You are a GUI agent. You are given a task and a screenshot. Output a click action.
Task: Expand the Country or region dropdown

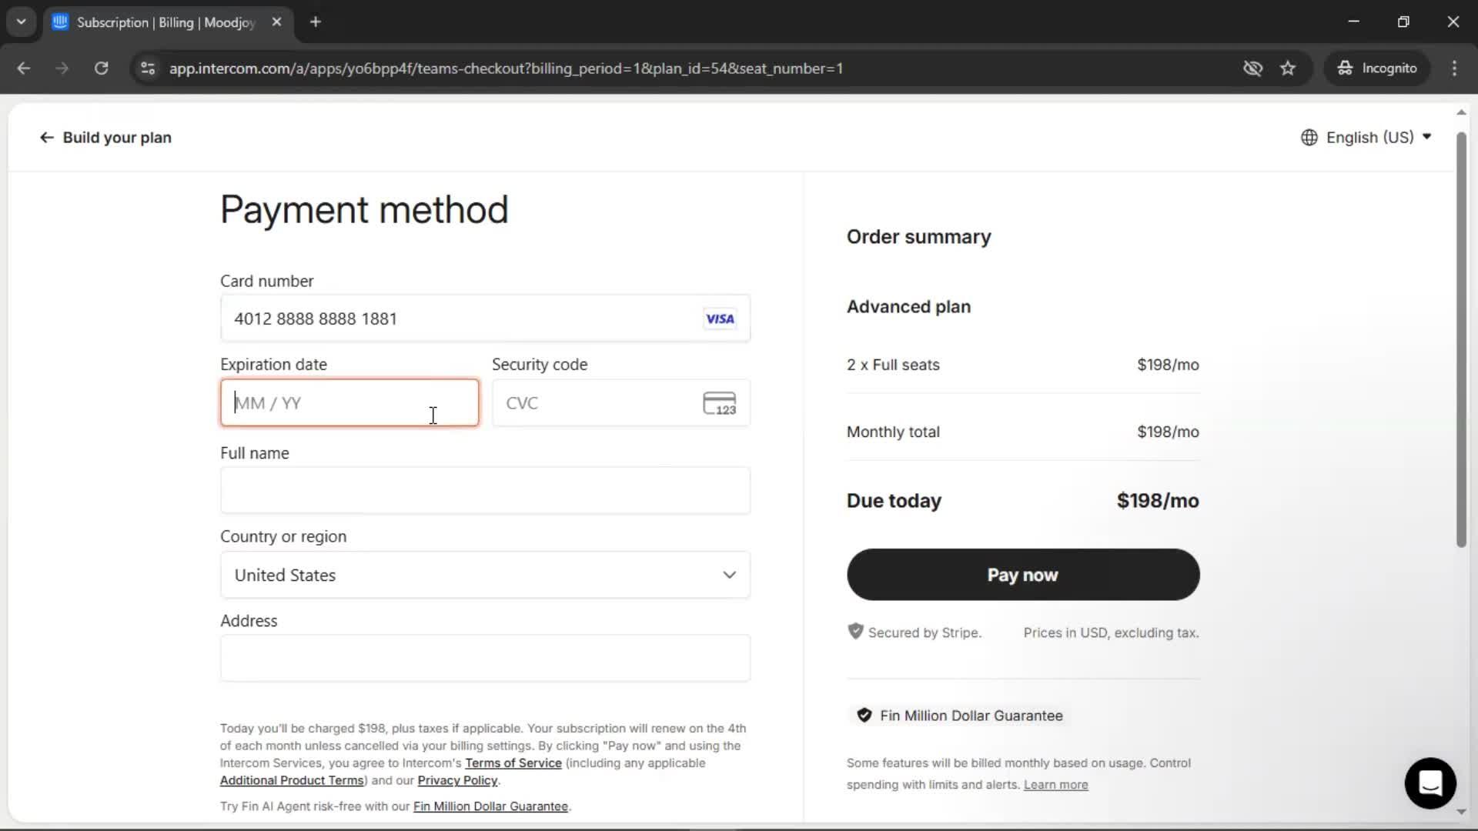tap(485, 575)
